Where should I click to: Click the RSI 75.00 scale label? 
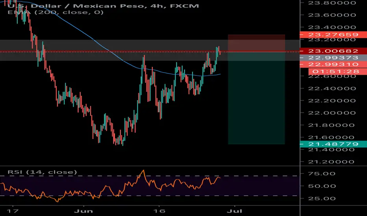pyautogui.click(x=322, y=174)
